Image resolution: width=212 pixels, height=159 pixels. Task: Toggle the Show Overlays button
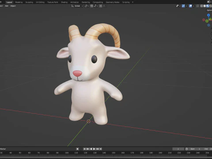(x=190, y=6)
